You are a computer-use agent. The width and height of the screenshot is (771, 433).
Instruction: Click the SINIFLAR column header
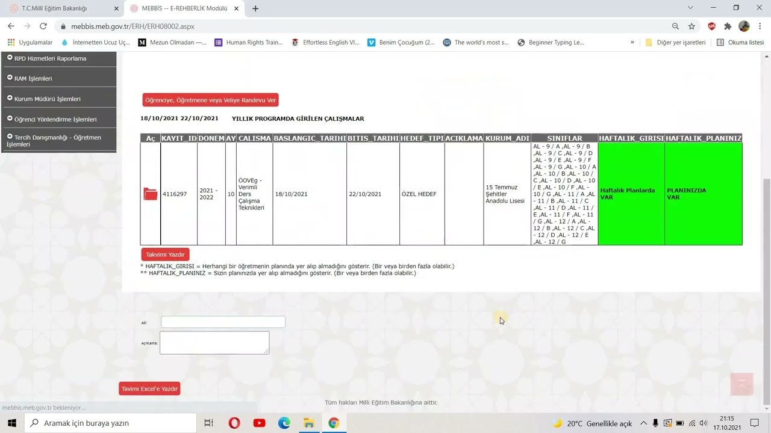click(564, 138)
